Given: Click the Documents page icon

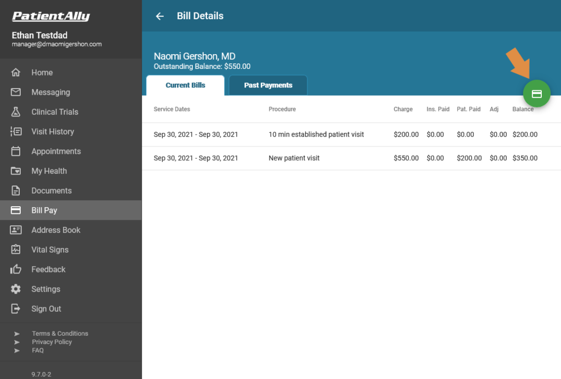Looking at the screenshot, I should pos(16,190).
